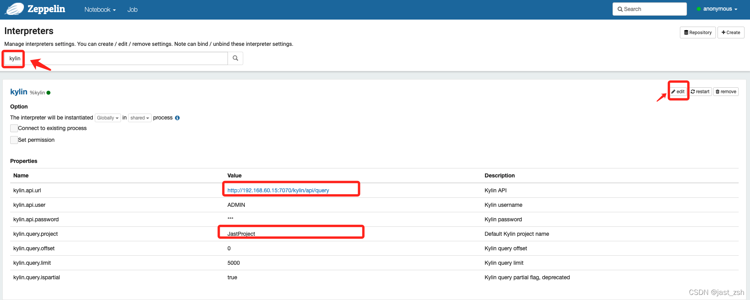The image size is (750, 300).
Task: Click the kylin.query.project property name
Action: pos(36,234)
